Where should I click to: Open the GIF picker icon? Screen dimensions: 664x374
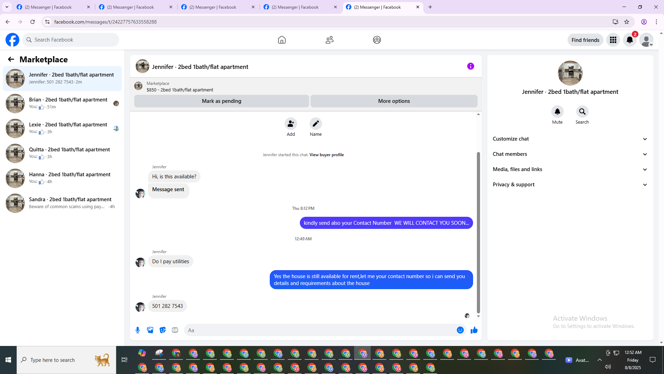point(175,330)
